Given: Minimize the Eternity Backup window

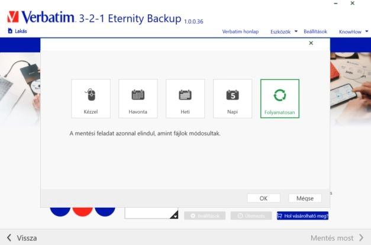Looking at the screenshot, I should pos(335,4).
